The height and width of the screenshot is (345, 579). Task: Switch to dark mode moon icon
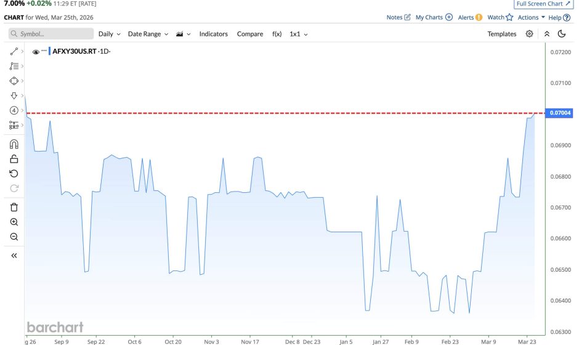tap(562, 34)
